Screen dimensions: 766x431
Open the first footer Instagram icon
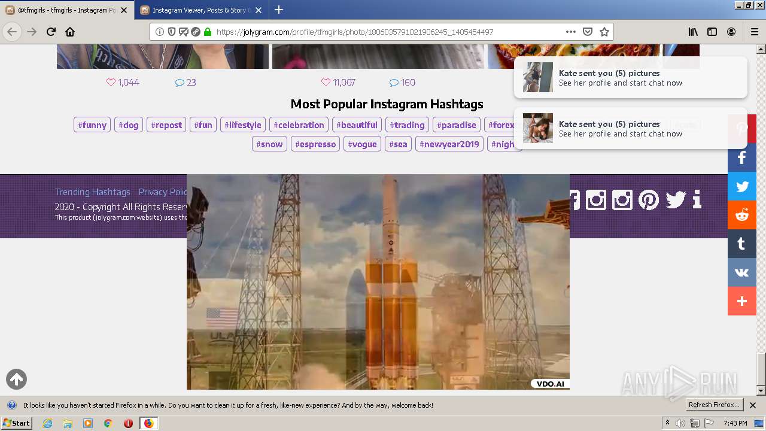click(596, 199)
